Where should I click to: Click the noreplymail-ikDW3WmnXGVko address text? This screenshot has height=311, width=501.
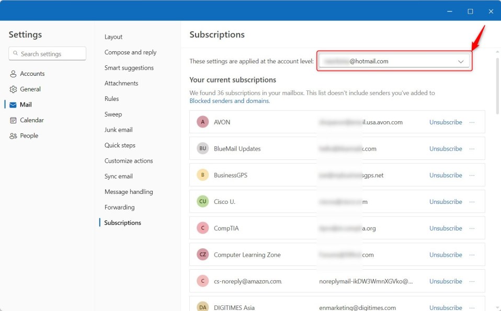point(366,281)
